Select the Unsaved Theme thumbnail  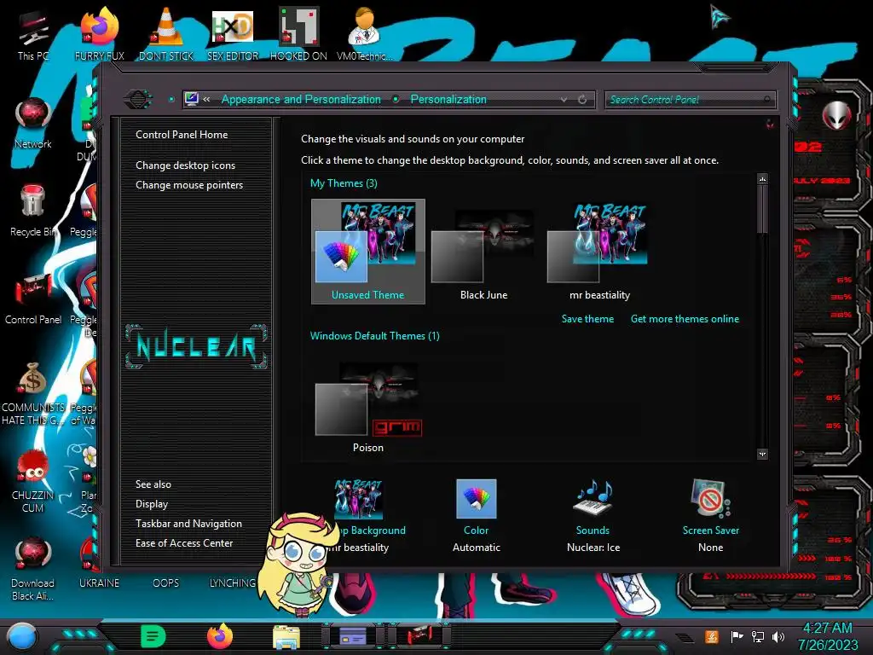pos(368,252)
